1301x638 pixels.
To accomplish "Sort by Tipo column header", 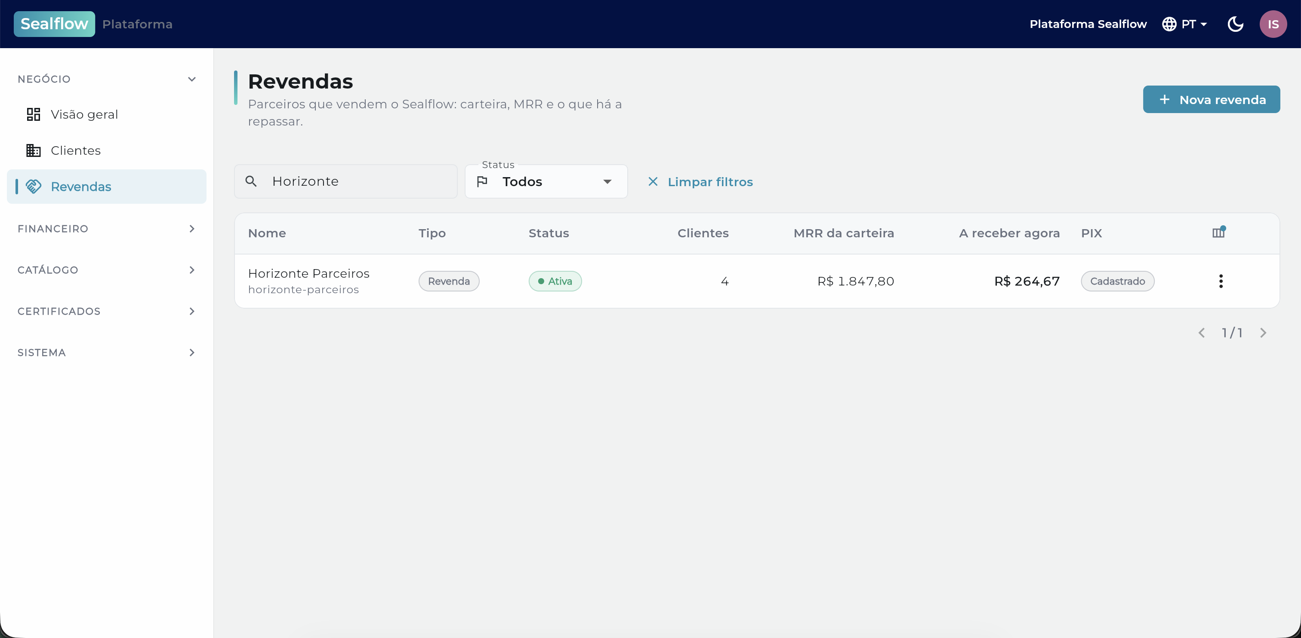I will point(432,233).
